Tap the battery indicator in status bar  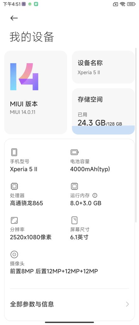tap(131, 4)
